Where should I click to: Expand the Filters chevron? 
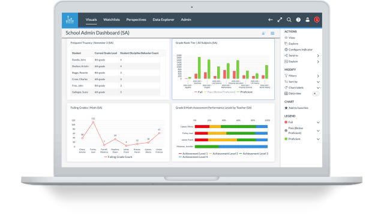point(318,76)
